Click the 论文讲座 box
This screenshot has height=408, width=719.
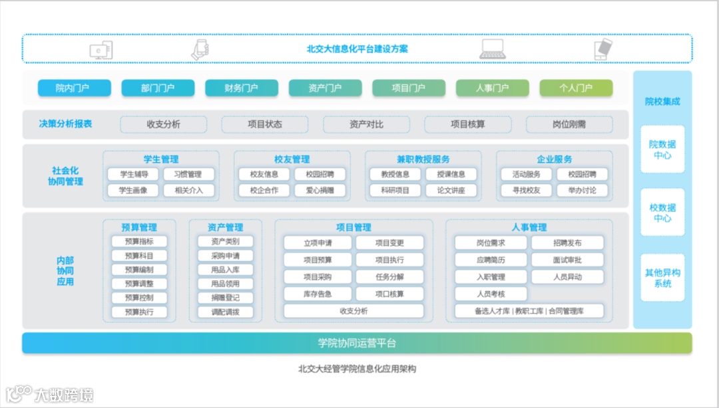pyautogui.click(x=451, y=191)
